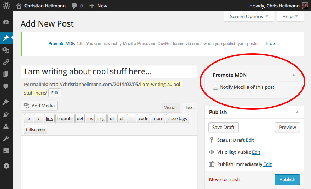The image size is (311, 189).
Task: Click the del quicktag button
Action: coord(80,119)
